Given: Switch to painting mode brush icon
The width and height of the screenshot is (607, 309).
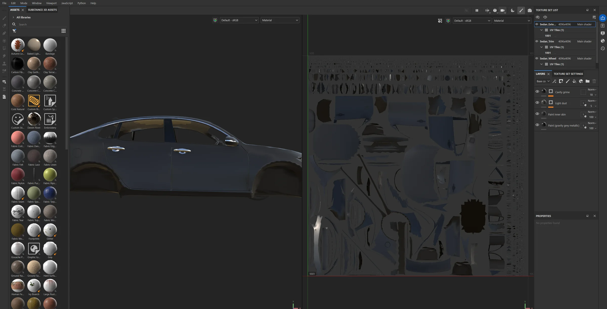Looking at the screenshot, I should coord(521,10).
